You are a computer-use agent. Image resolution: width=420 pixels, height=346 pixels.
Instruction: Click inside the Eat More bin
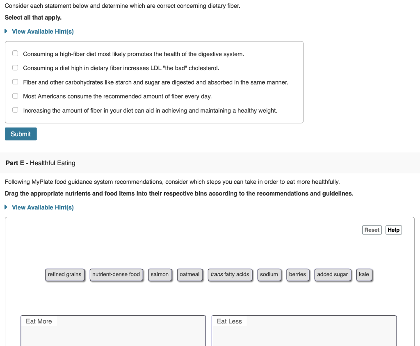[113, 334]
